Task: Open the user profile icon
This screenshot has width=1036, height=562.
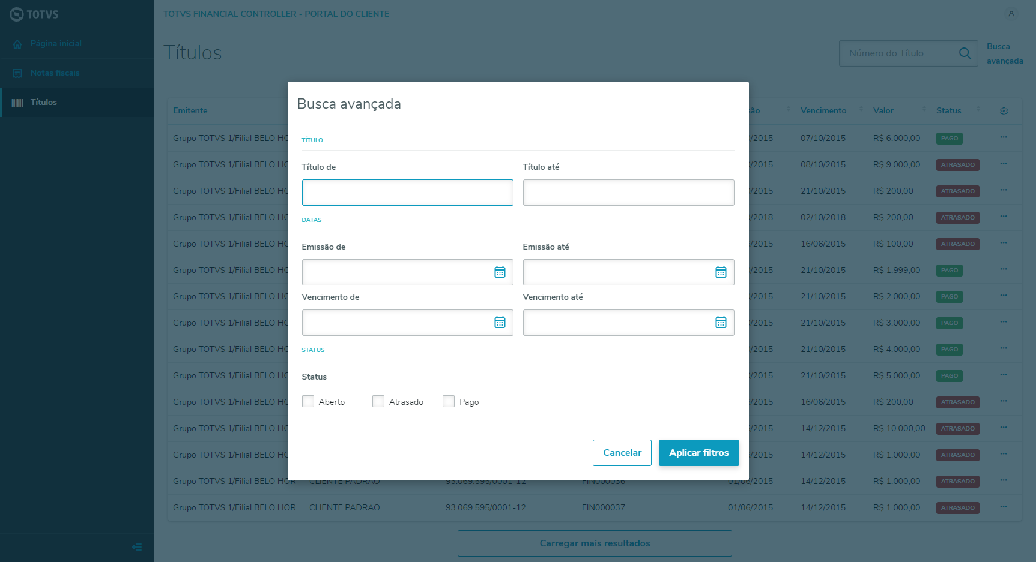Action: click(1011, 14)
